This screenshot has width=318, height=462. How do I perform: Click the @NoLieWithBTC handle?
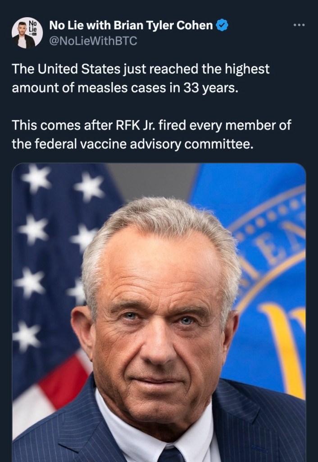92,41
